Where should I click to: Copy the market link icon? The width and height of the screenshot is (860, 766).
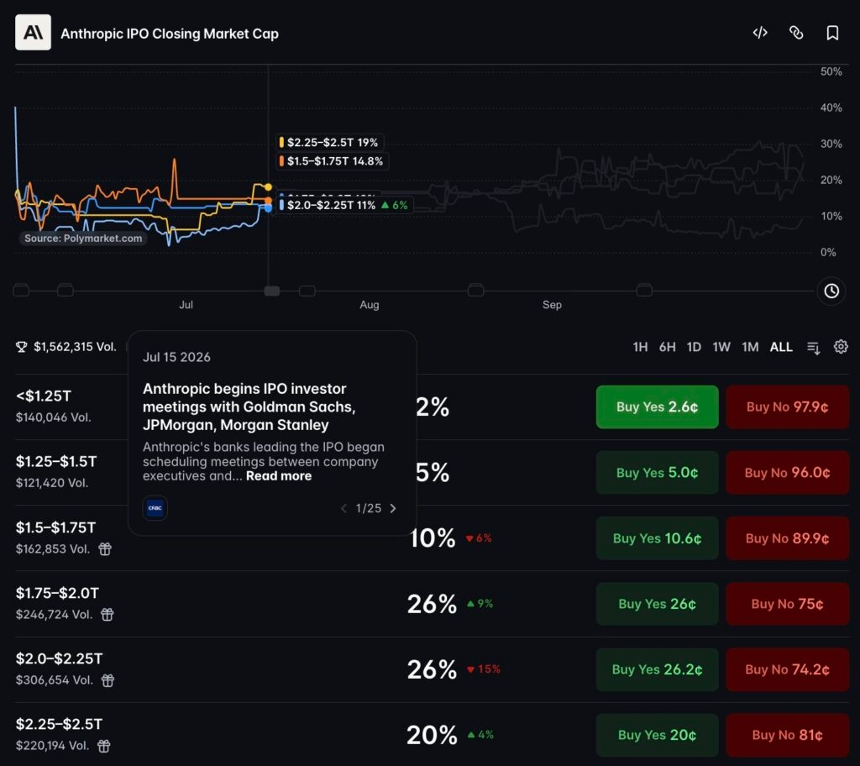click(796, 33)
